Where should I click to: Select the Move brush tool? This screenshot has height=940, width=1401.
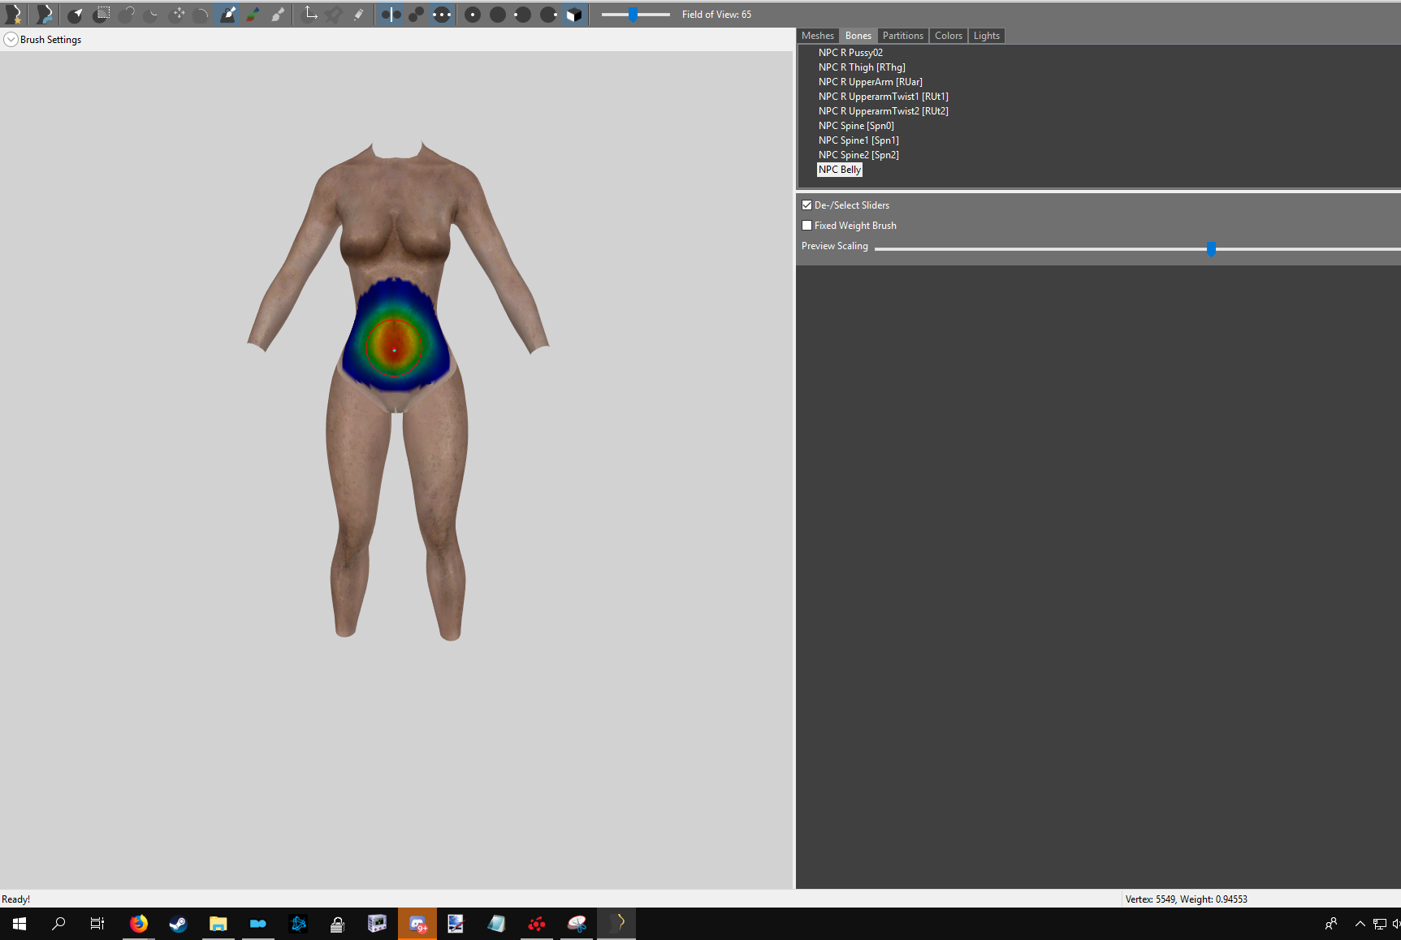point(178,15)
